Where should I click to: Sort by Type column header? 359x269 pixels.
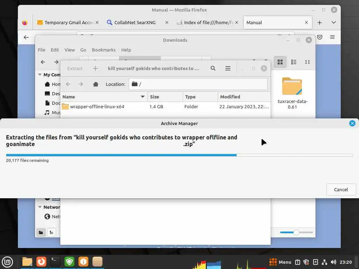click(200, 97)
